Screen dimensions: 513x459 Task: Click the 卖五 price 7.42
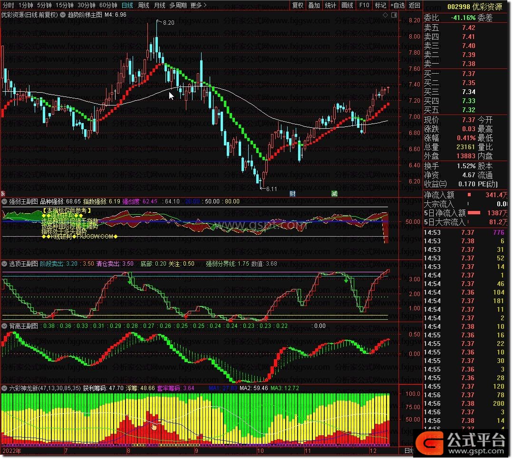[468, 28]
